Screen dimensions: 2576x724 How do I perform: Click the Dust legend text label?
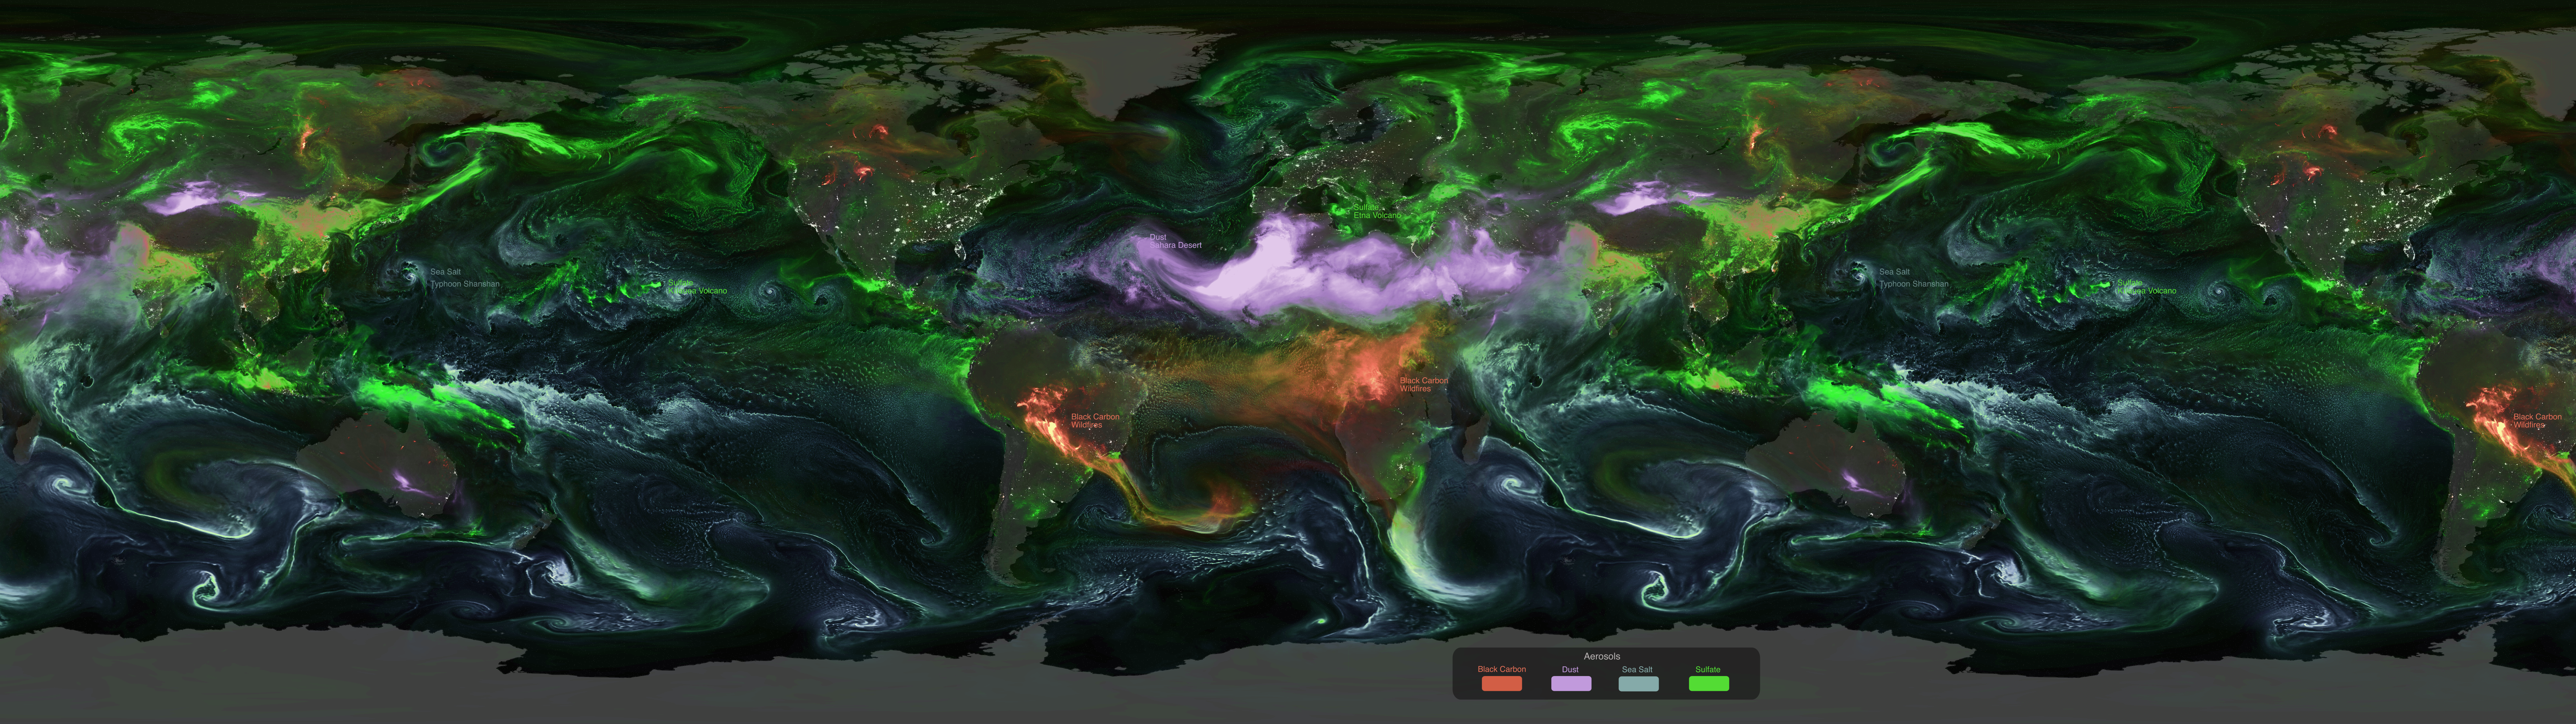(x=1570, y=669)
